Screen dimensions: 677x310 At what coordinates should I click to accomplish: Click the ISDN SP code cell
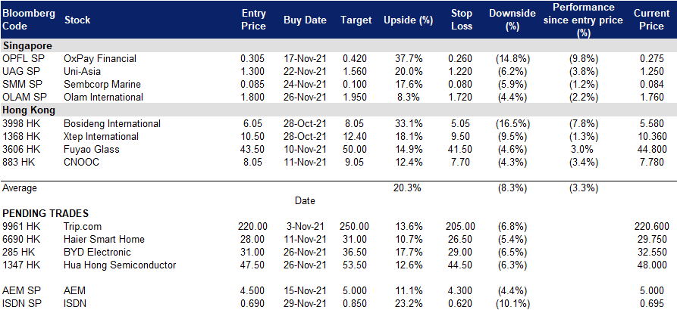tap(23, 304)
